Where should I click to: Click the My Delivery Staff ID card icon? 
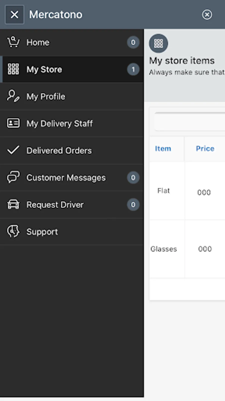click(13, 123)
